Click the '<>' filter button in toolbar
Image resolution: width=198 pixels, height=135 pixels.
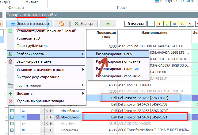[x=182, y=24]
